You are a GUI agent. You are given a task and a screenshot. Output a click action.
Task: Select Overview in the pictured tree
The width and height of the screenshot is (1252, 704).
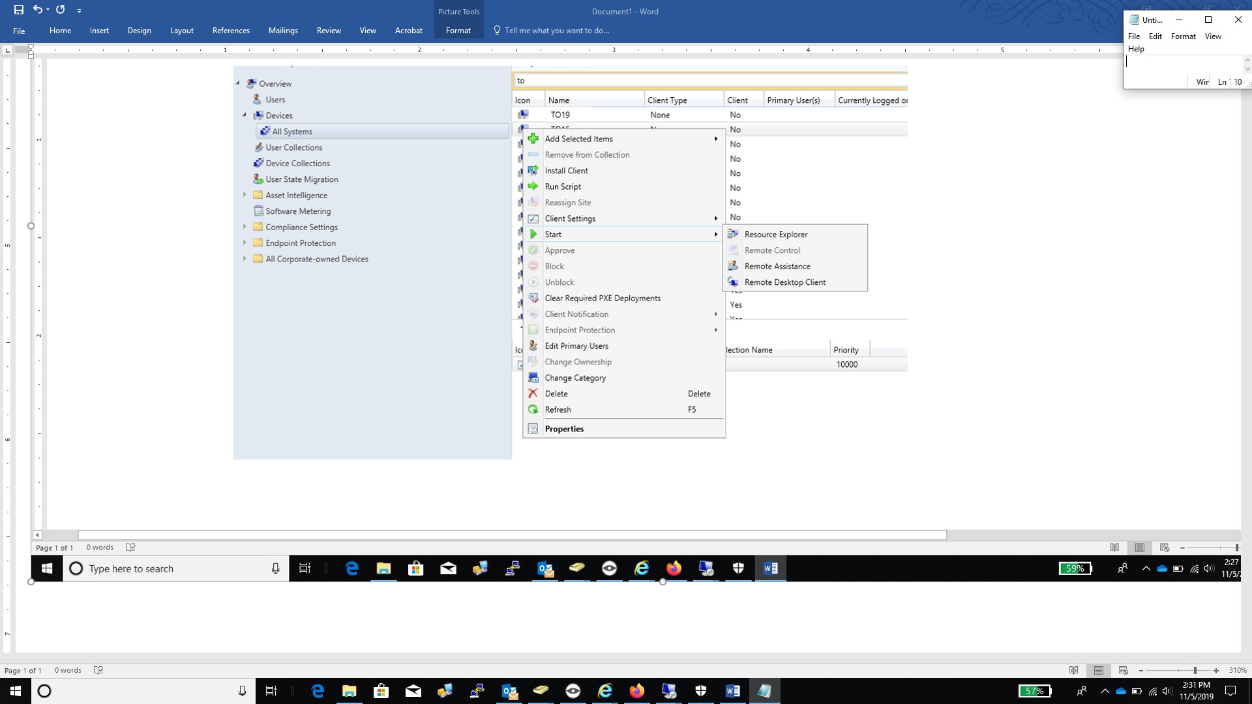[275, 84]
